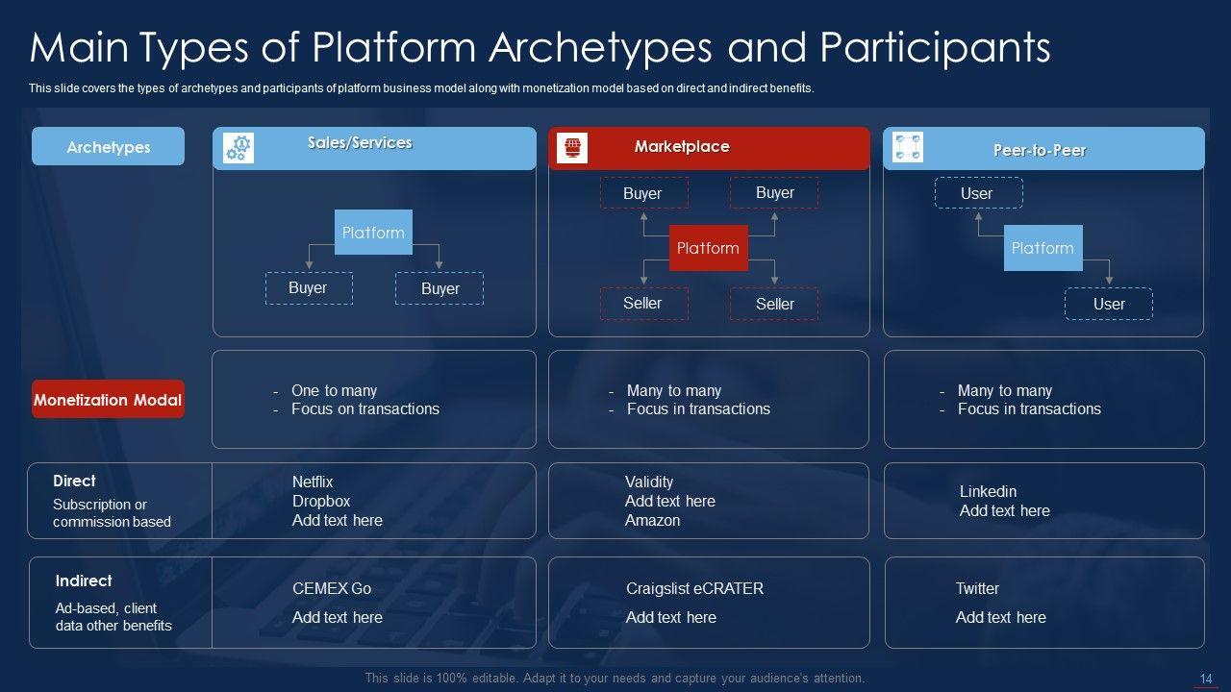Click slide page number 14
Image resolution: width=1231 pixels, height=692 pixels.
[1206, 679]
